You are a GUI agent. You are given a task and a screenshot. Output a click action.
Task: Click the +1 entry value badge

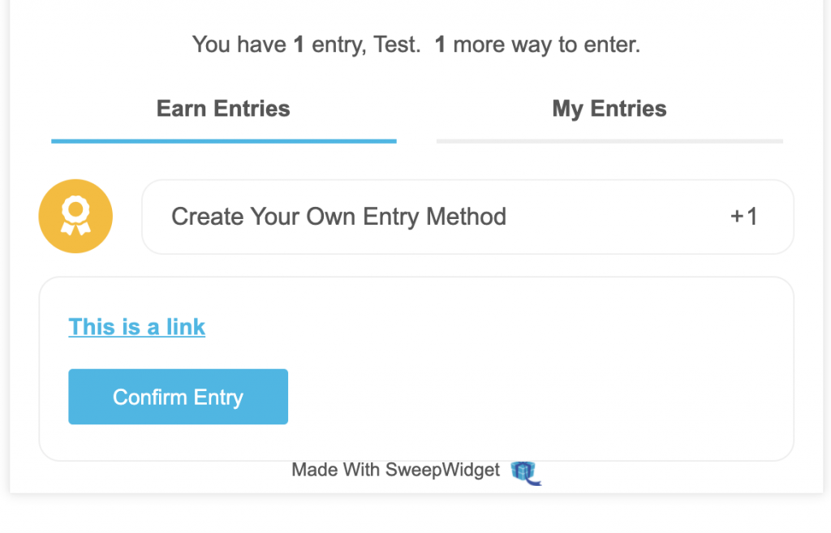[x=743, y=217]
